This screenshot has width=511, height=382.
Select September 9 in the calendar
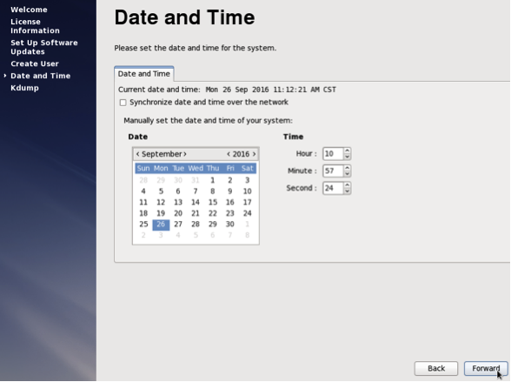pyautogui.click(x=230, y=191)
